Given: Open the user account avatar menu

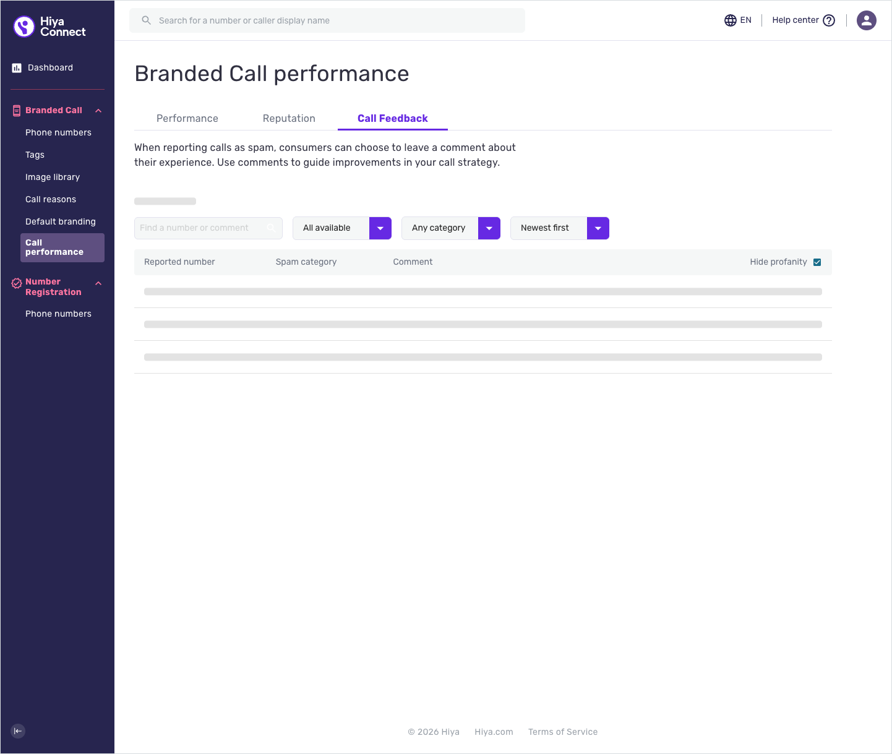Looking at the screenshot, I should (x=867, y=20).
